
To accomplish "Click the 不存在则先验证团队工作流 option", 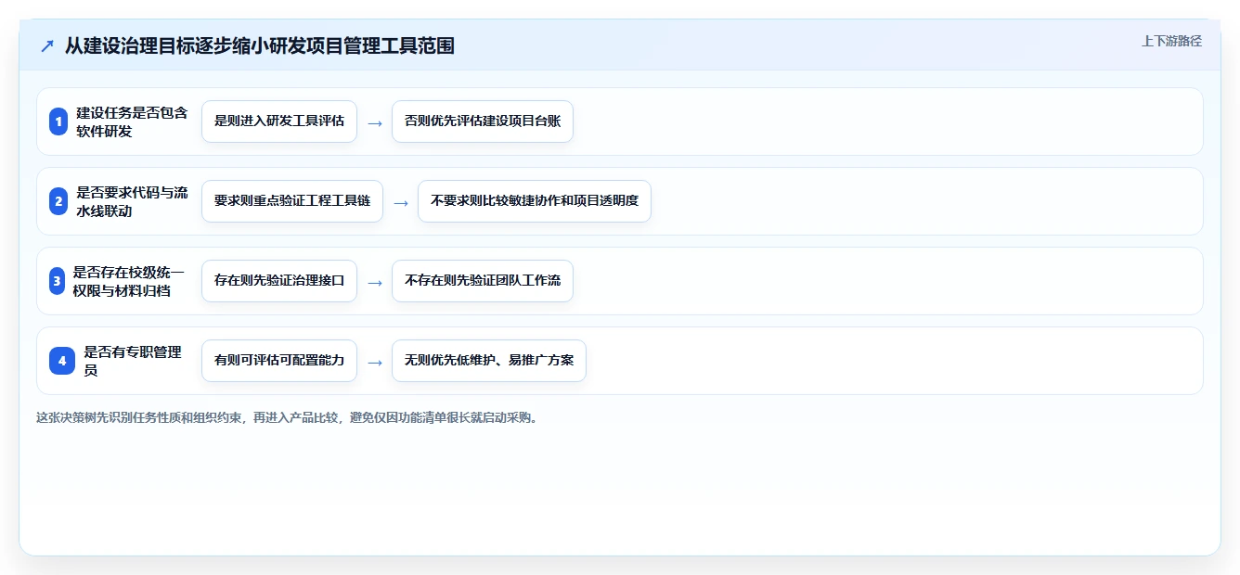I will (x=483, y=281).
